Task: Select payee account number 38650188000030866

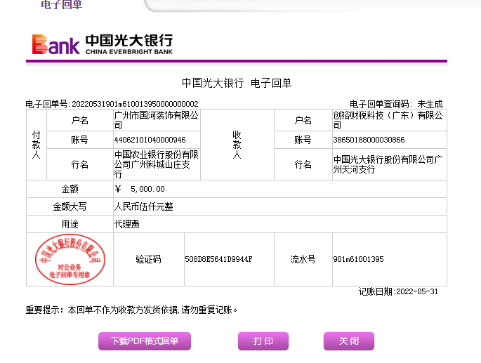Action: (369, 140)
